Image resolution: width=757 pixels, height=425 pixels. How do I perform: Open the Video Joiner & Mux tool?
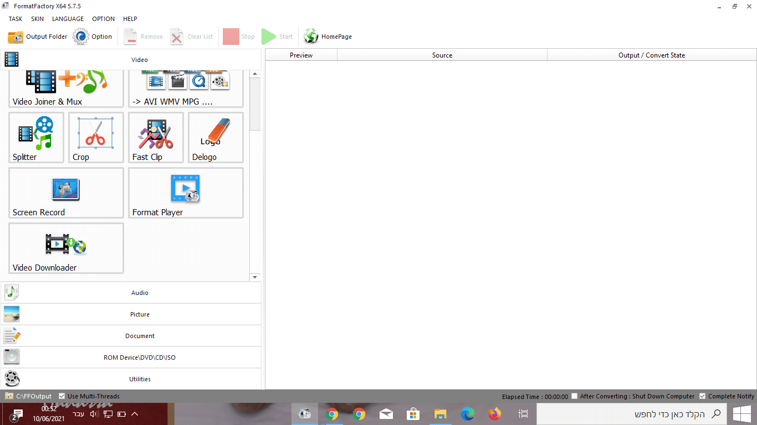point(66,89)
